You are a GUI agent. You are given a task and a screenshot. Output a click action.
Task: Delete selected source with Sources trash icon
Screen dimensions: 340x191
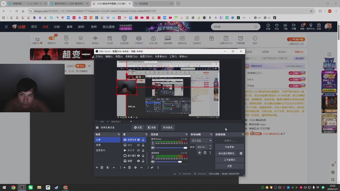click(x=130, y=167)
